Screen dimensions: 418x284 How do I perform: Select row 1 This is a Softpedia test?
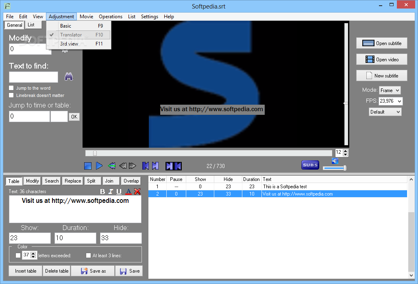(277, 187)
